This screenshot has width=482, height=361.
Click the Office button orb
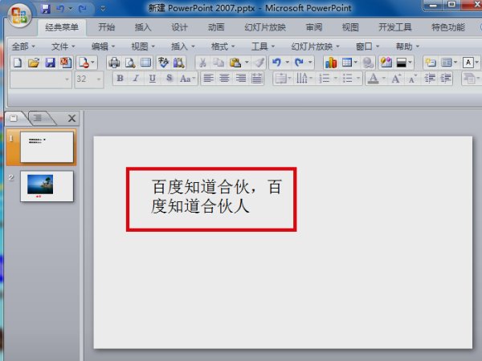point(19,14)
